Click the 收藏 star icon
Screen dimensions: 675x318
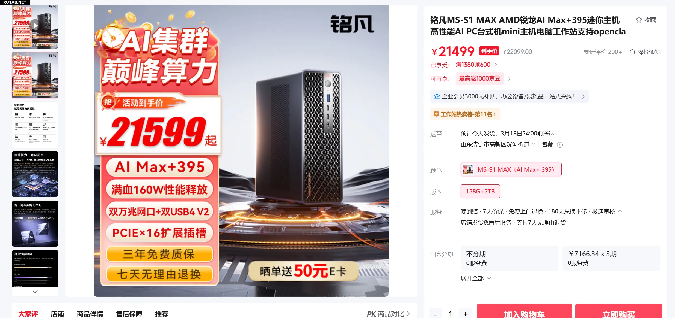tap(639, 20)
